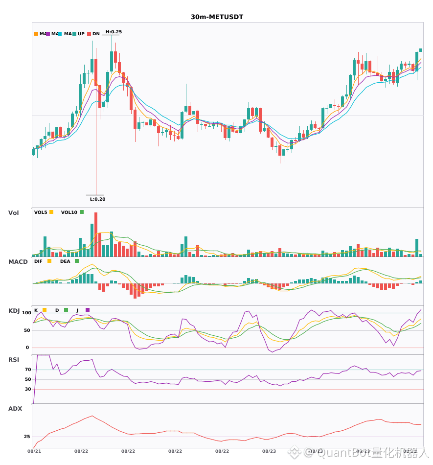Click the purple J legend swatch in KDJ
This screenshot has width=433, height=465.
[x=88, y=310]
